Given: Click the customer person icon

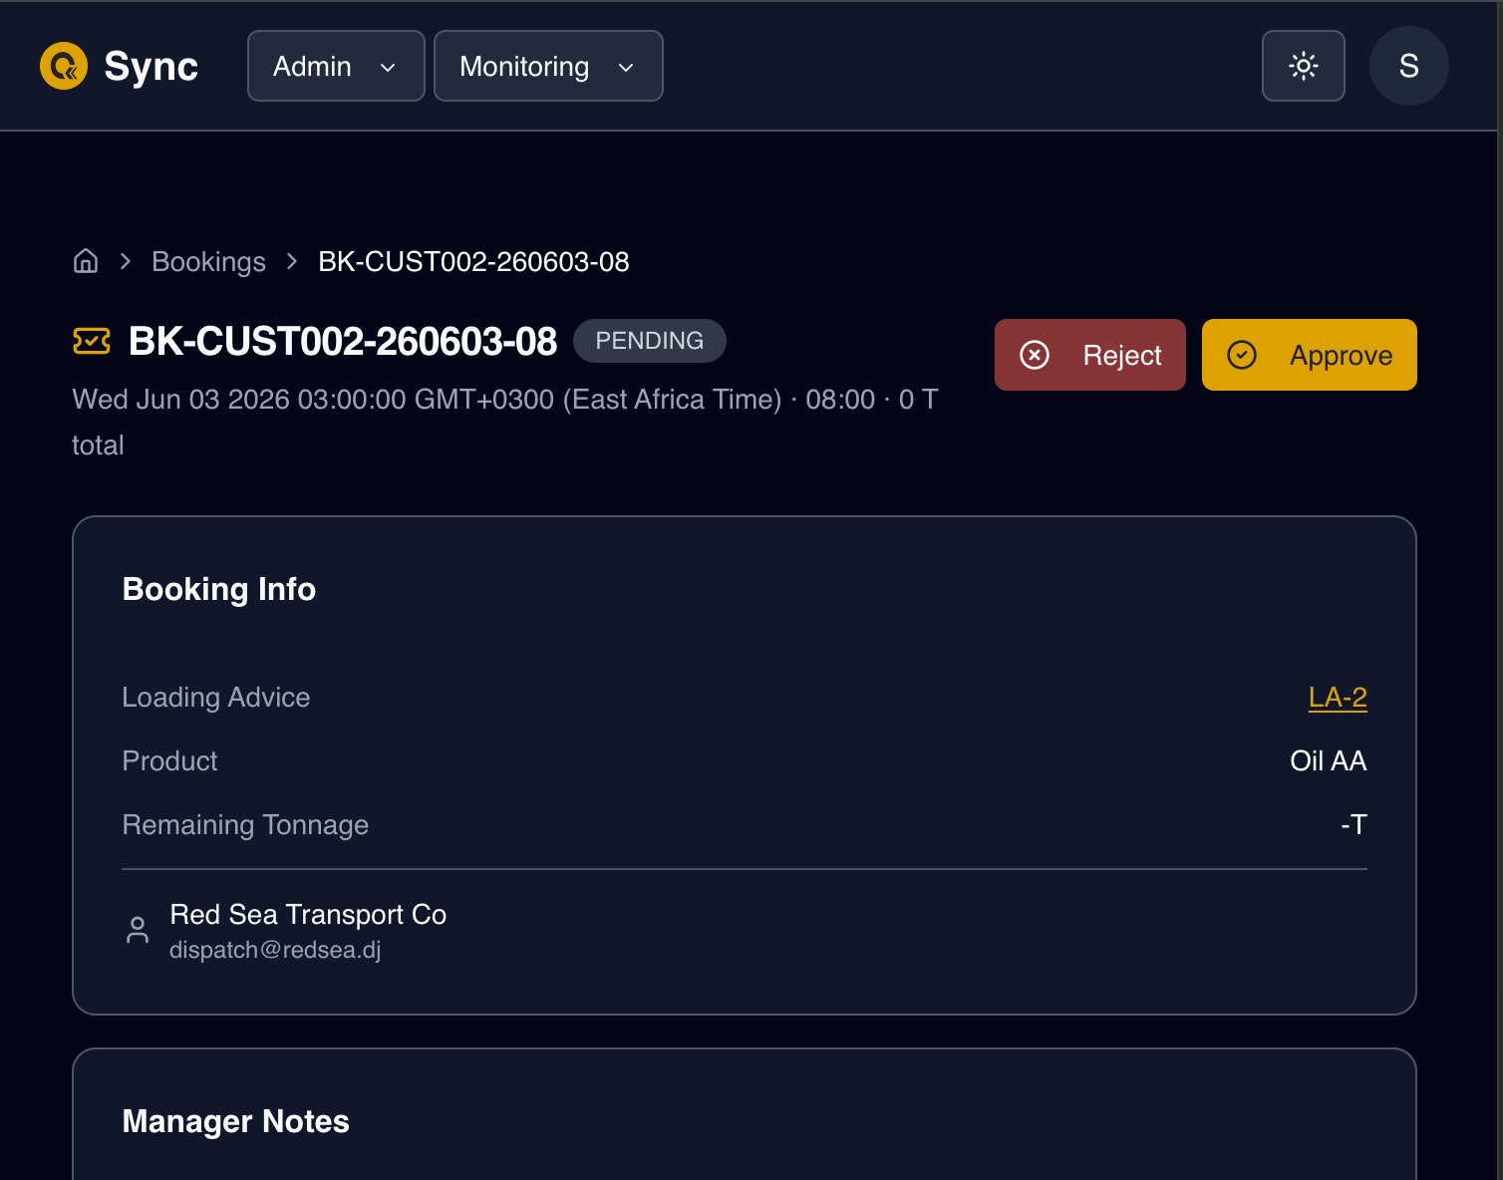Looking at the screenshot, I should tap(138, 930).
